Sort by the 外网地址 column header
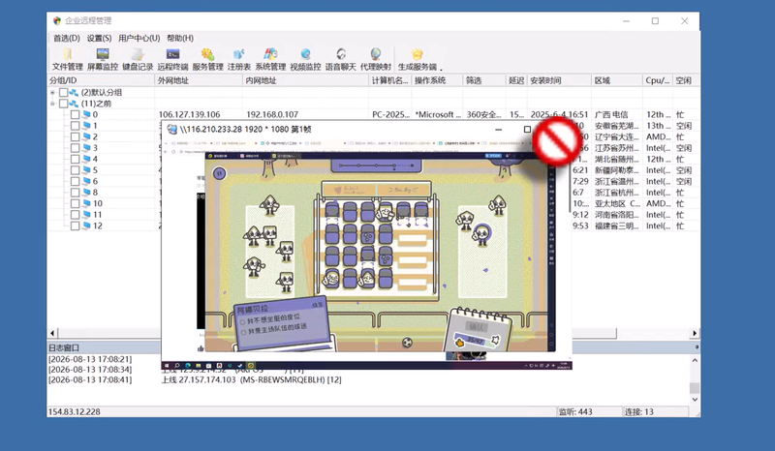This screenshot has width=775, height=451. coord(199,80)
